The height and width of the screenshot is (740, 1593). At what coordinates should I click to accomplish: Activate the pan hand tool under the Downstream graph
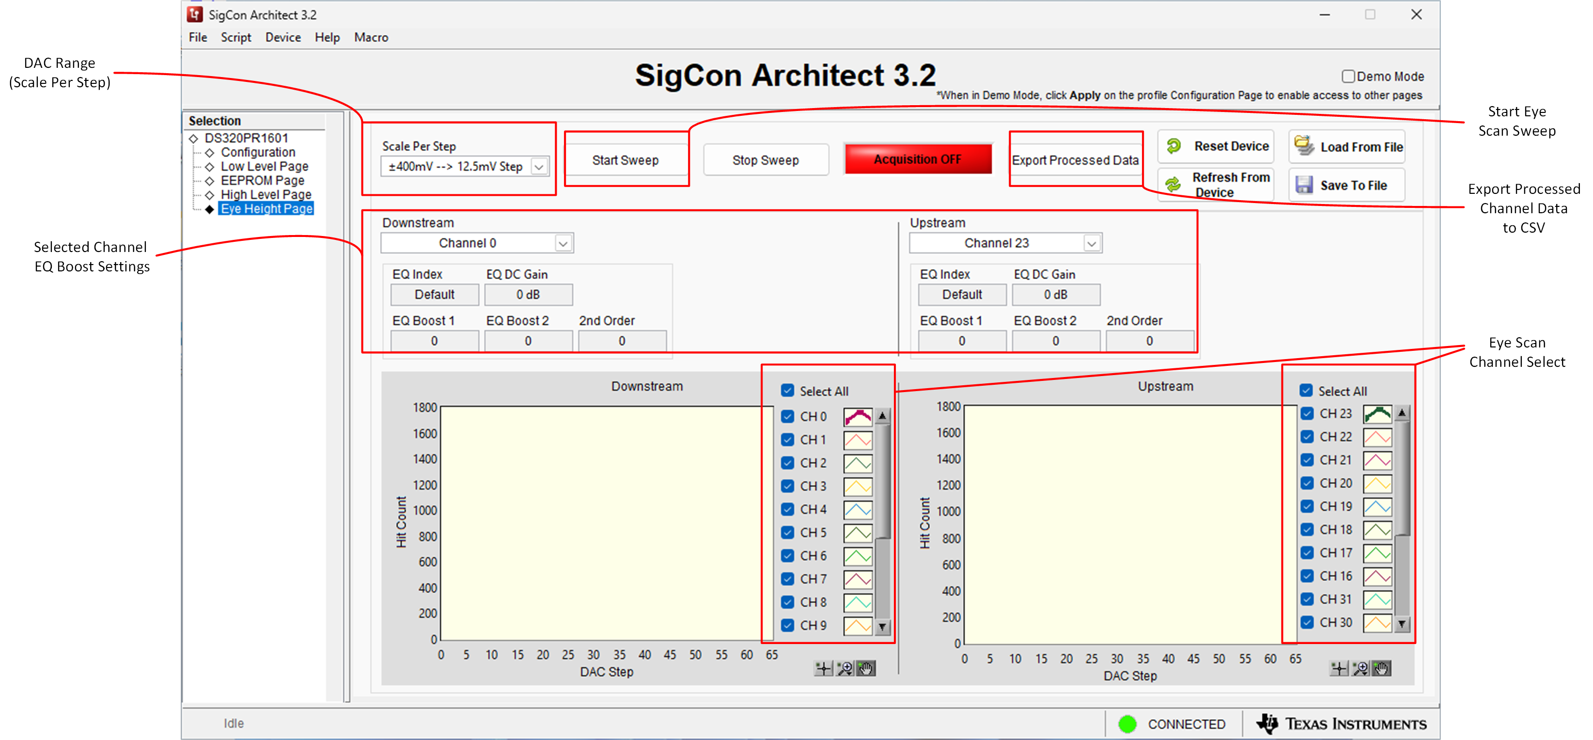(865, 668)
